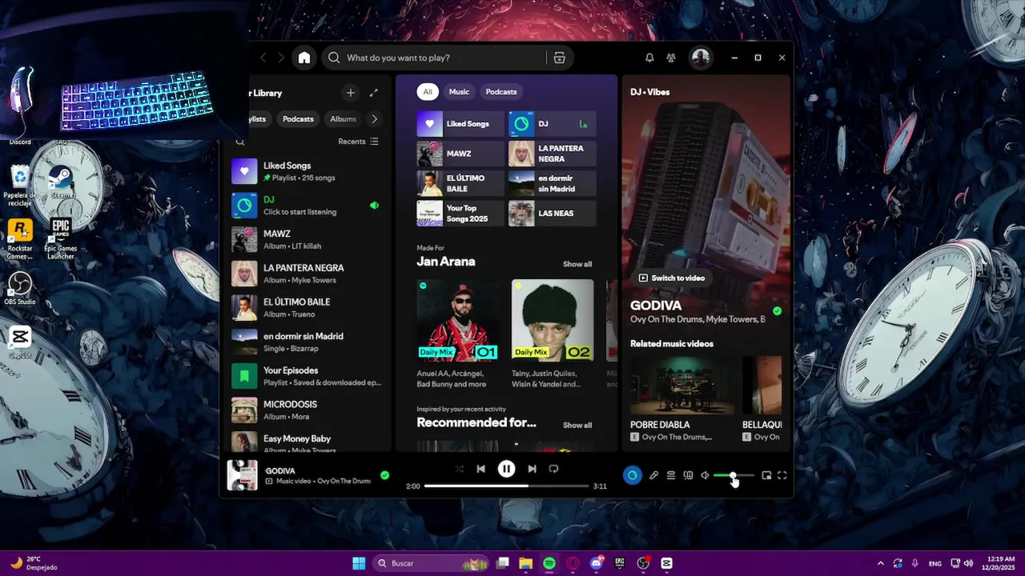Open Friend Activity icon

click(x=671, y=58)
